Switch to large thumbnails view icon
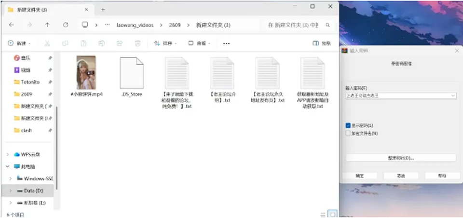The image size is (463, 218). click(x=332, y=214)
